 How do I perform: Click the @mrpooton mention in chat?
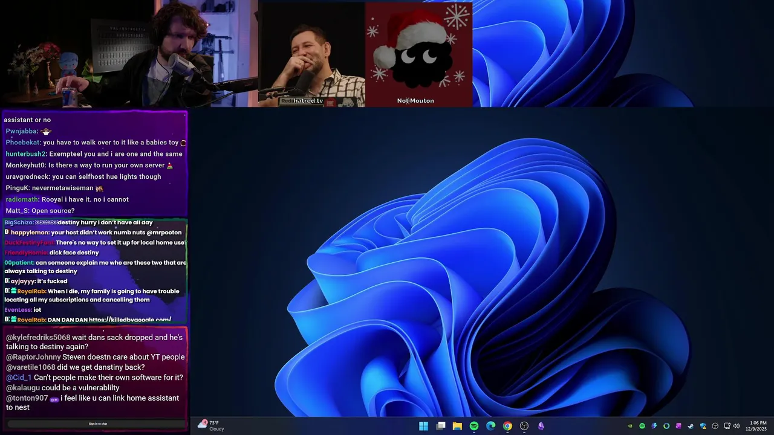coord(164,233)
